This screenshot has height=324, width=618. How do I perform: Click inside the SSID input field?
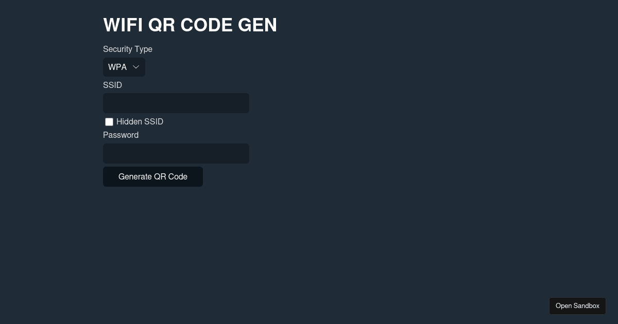pos(176,103)
